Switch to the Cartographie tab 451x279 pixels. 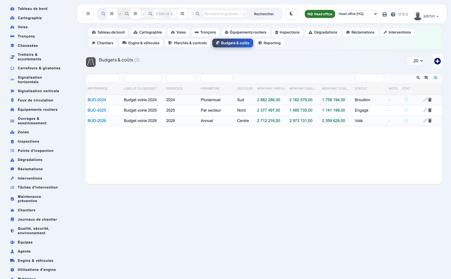(x=148, y=32)
